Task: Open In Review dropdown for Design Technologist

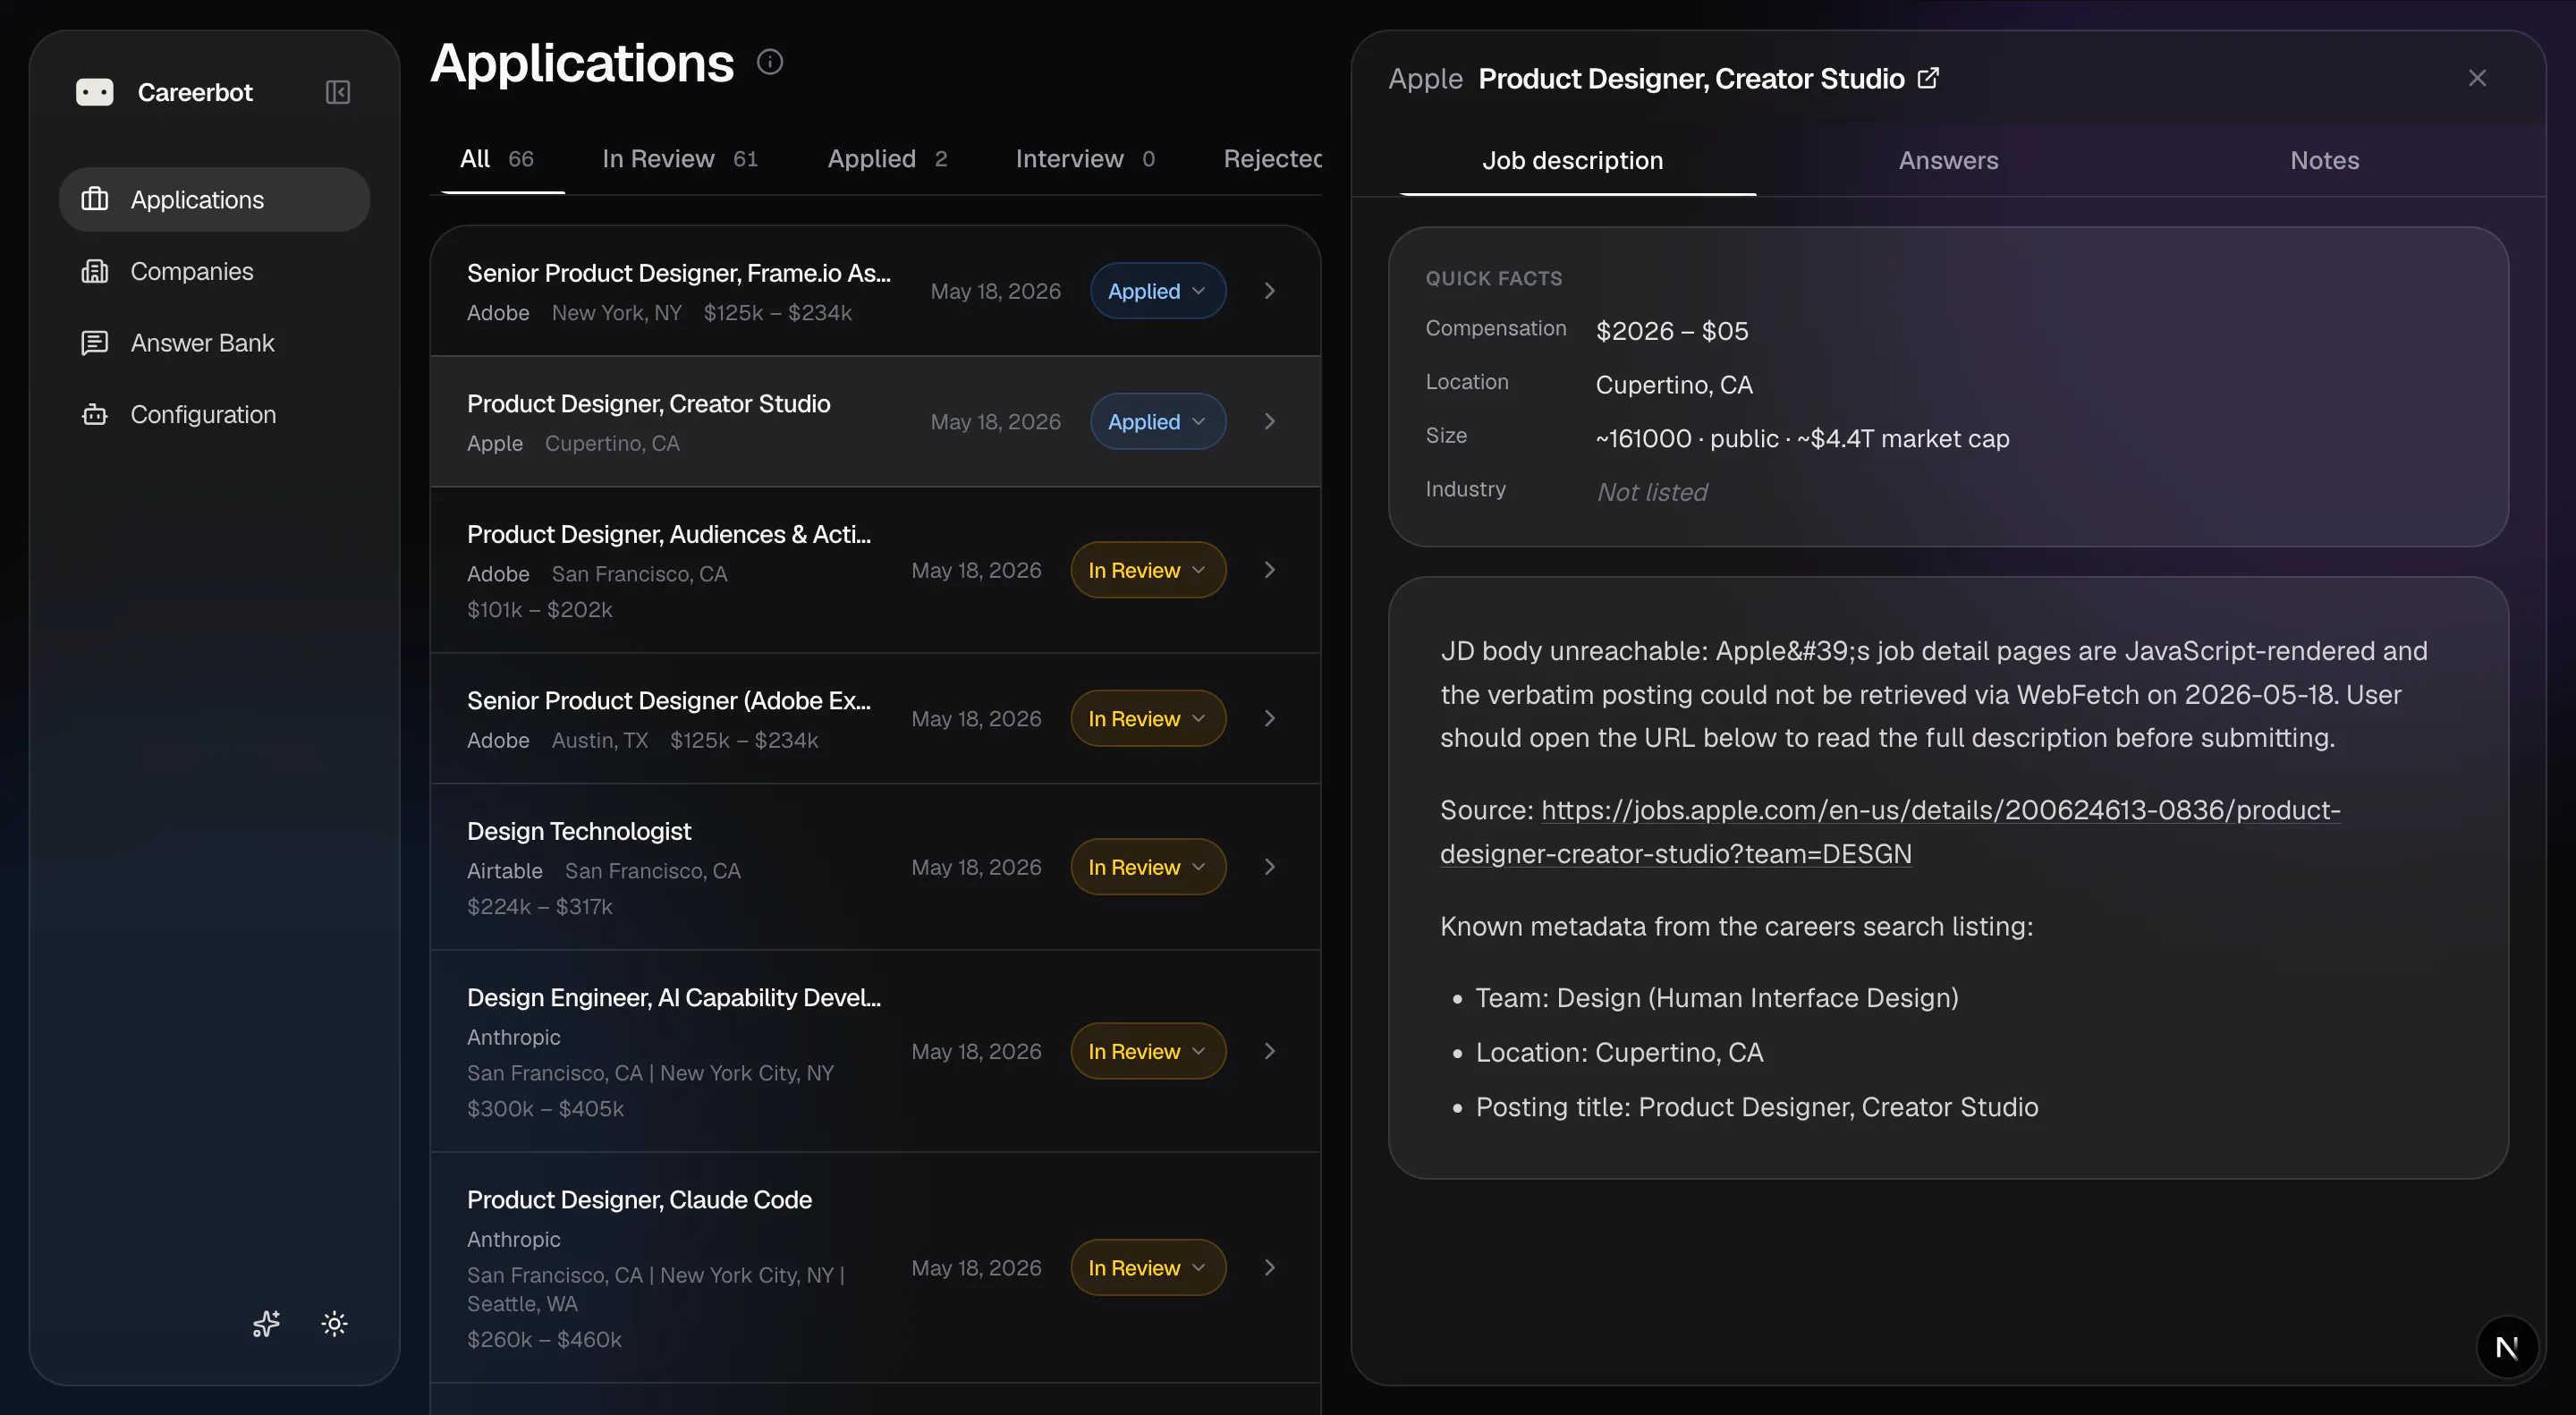Action: (1148, 867)
